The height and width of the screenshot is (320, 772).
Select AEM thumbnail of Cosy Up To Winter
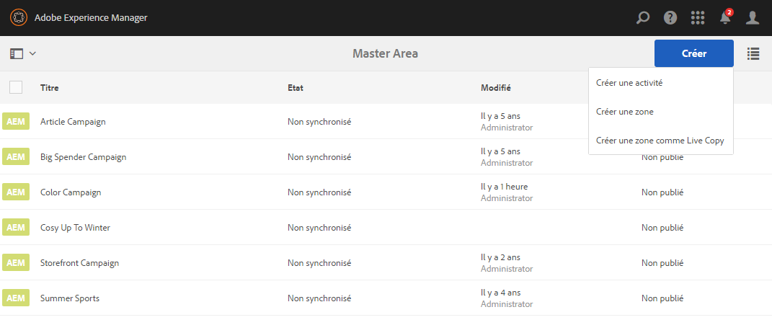click(x=16, y=228)
